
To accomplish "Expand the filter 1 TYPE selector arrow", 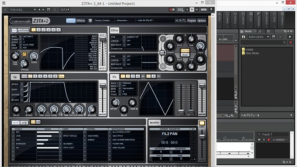I will [x=124, y=37].
